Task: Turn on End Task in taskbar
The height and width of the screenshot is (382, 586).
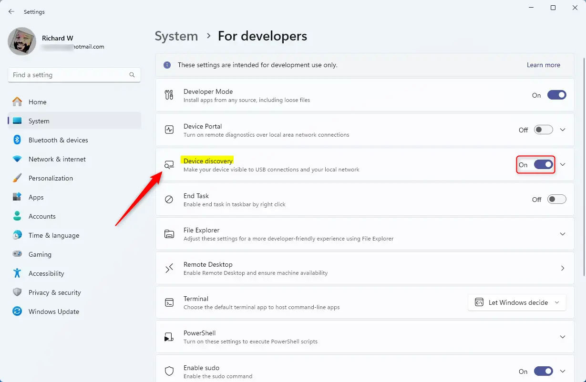Action: pyautogui.click(x=556, y=199)
